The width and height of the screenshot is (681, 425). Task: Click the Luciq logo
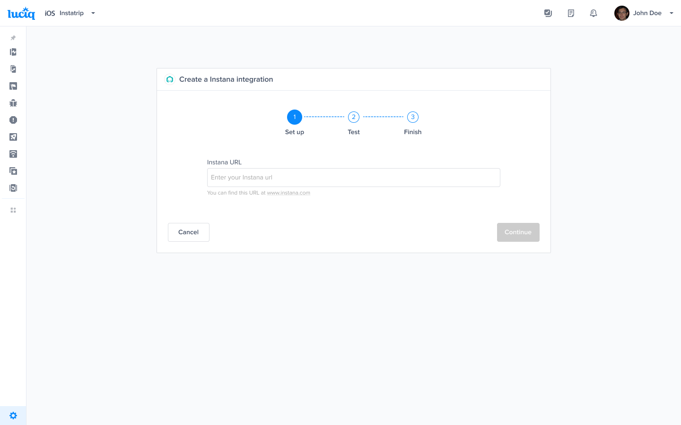(x=21, y=13)
